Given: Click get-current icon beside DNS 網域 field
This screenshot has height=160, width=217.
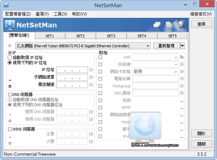Looking at the screenshot, I should click(182, 93).
